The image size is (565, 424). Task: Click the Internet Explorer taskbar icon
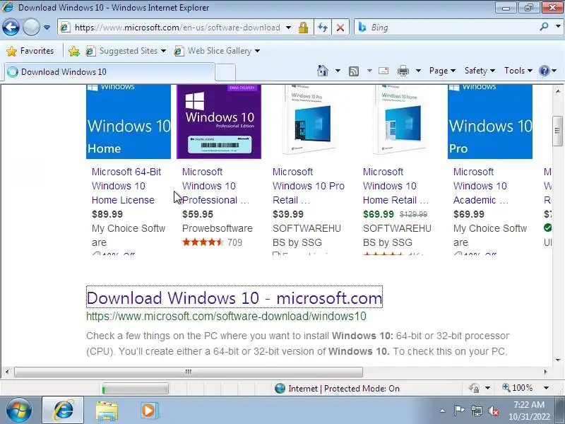point(63,411)
